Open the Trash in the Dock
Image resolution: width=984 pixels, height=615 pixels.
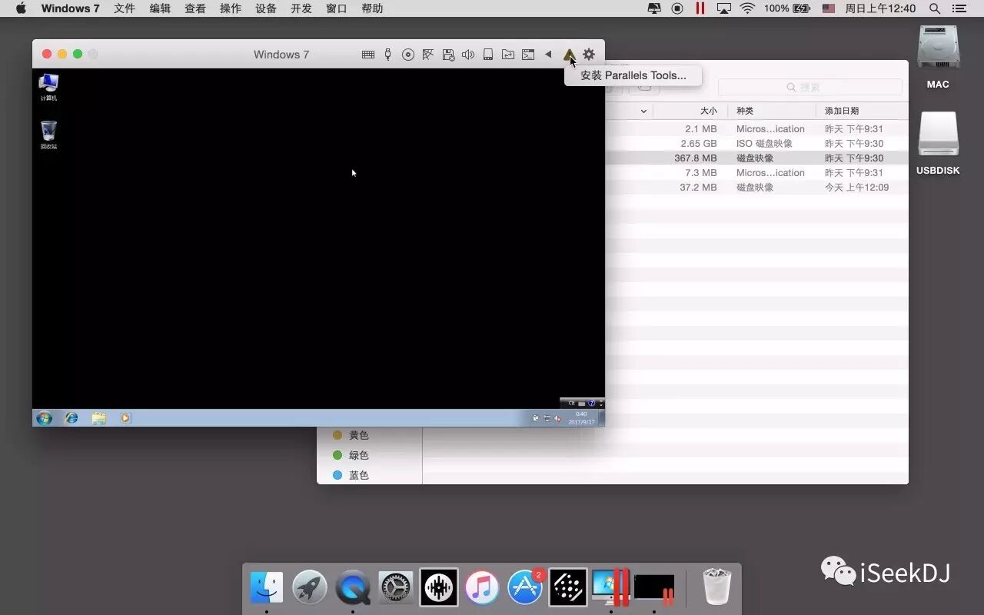coord(717,587)
